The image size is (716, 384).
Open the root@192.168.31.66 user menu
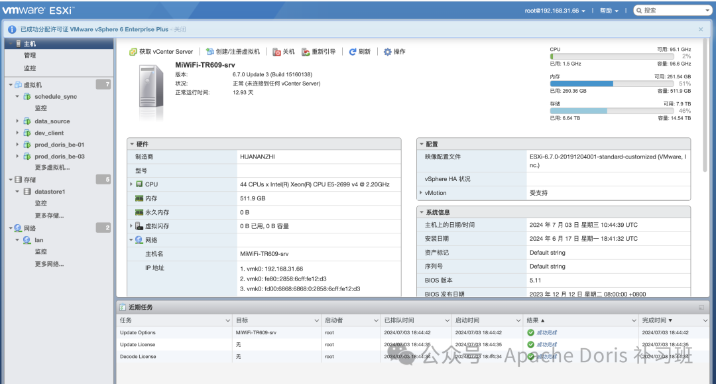555,11
